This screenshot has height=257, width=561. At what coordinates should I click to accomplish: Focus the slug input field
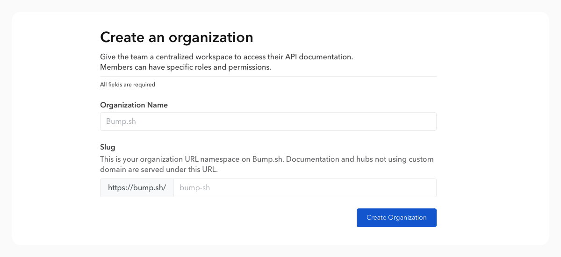click(x=305, y=188)
